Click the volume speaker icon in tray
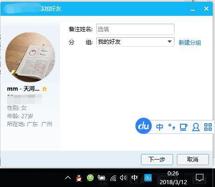 coord(123,178)
